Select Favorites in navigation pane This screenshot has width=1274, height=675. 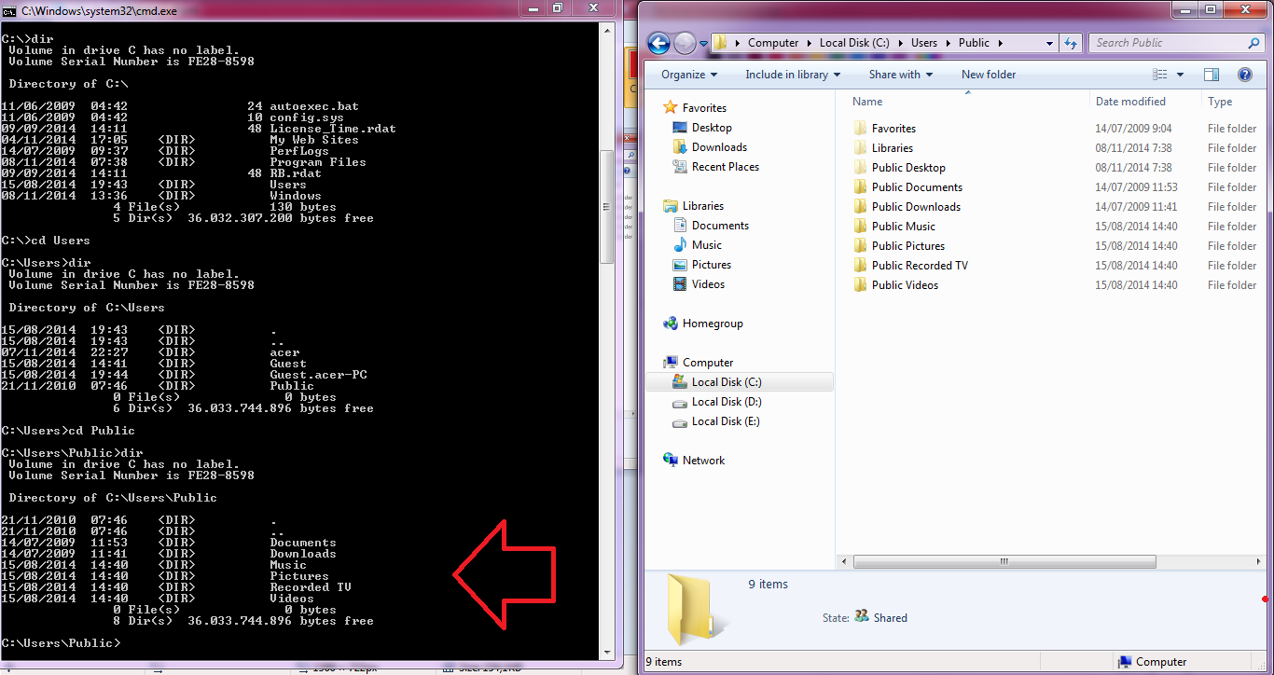(x=704, y=108)
